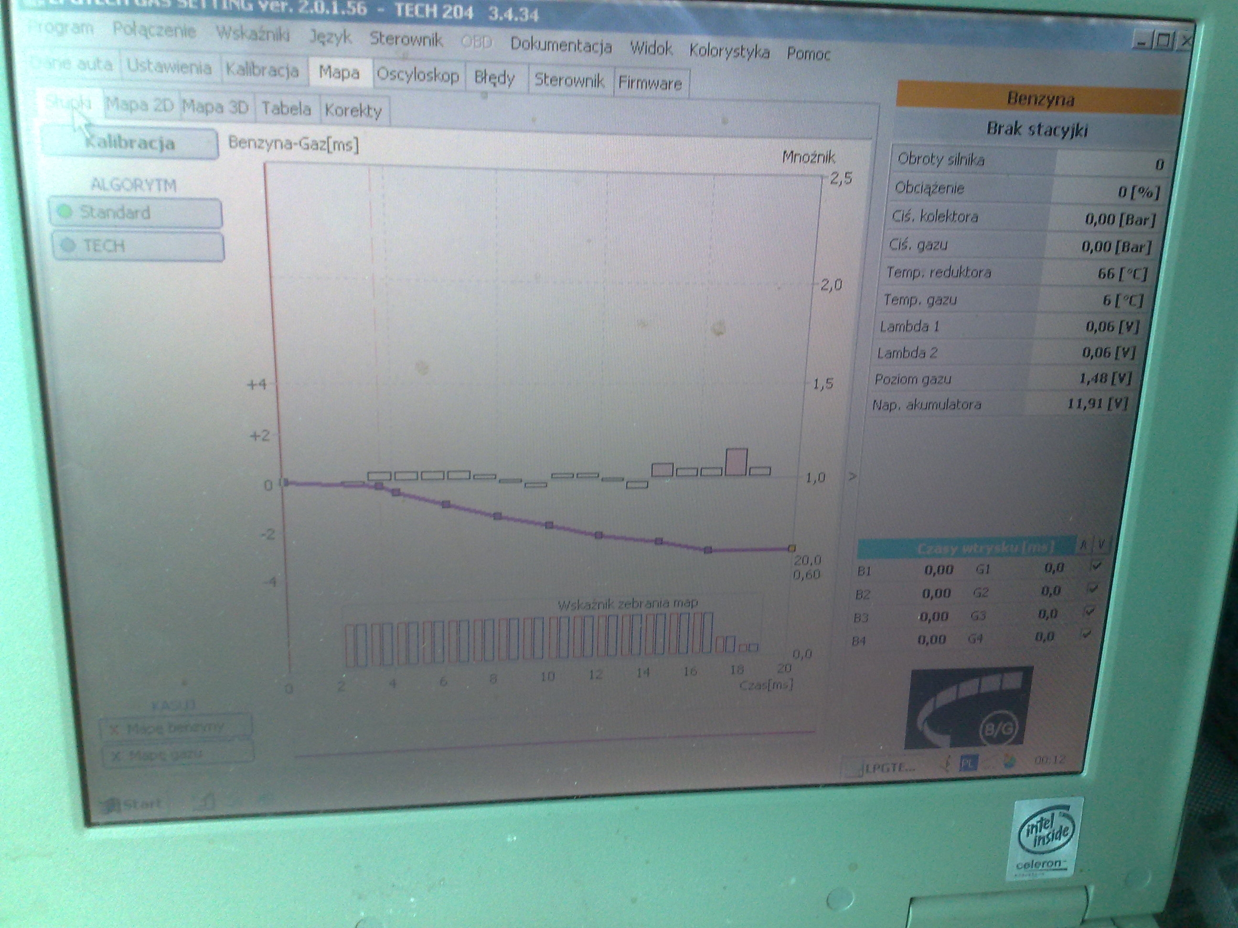The height and width of the screenshot is (928, 1238).
Task: Switch to the Oscyloskop tab
Action: coord(417,75)
